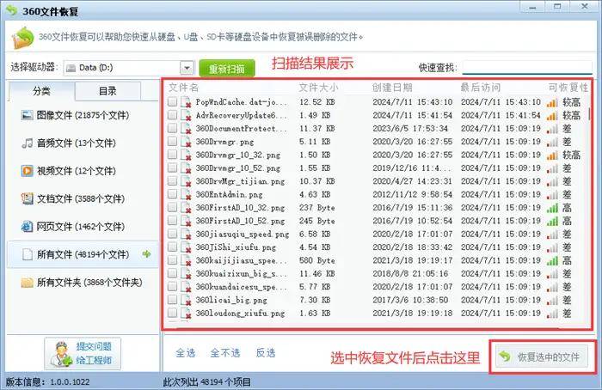Click the 全不选 link
This screenshot has width=602, height=390.
(225, 353)
